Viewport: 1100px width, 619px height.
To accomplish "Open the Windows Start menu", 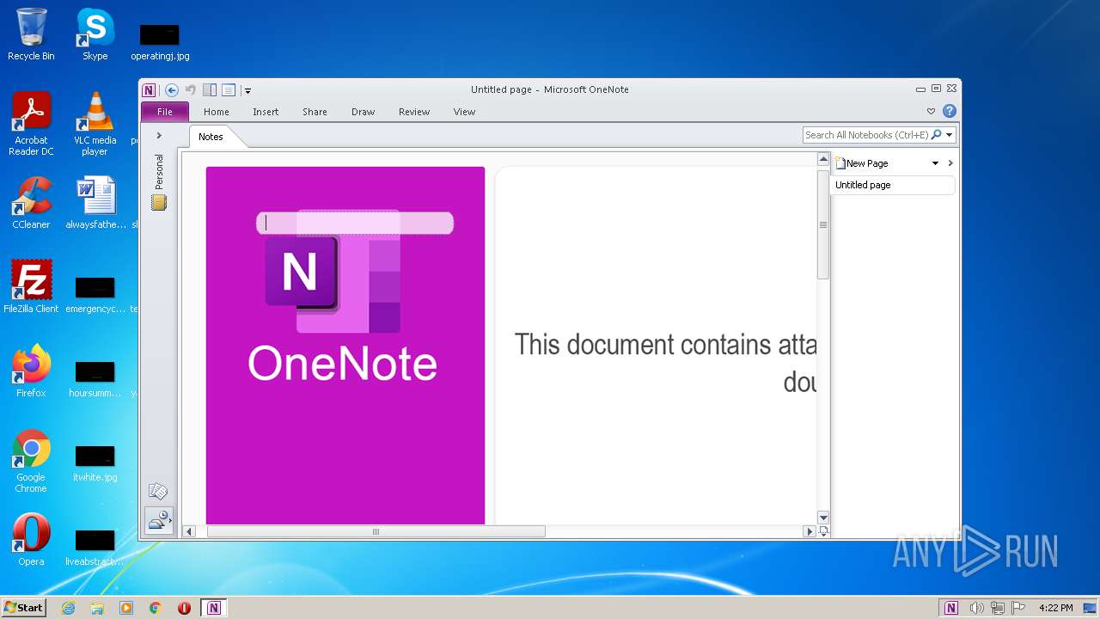I will coord(24,608).
